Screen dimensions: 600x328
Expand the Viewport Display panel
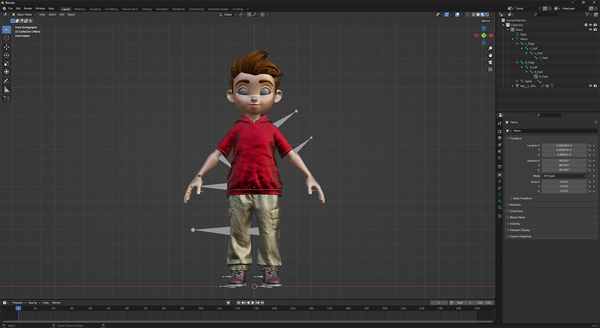tap(519, 230)
